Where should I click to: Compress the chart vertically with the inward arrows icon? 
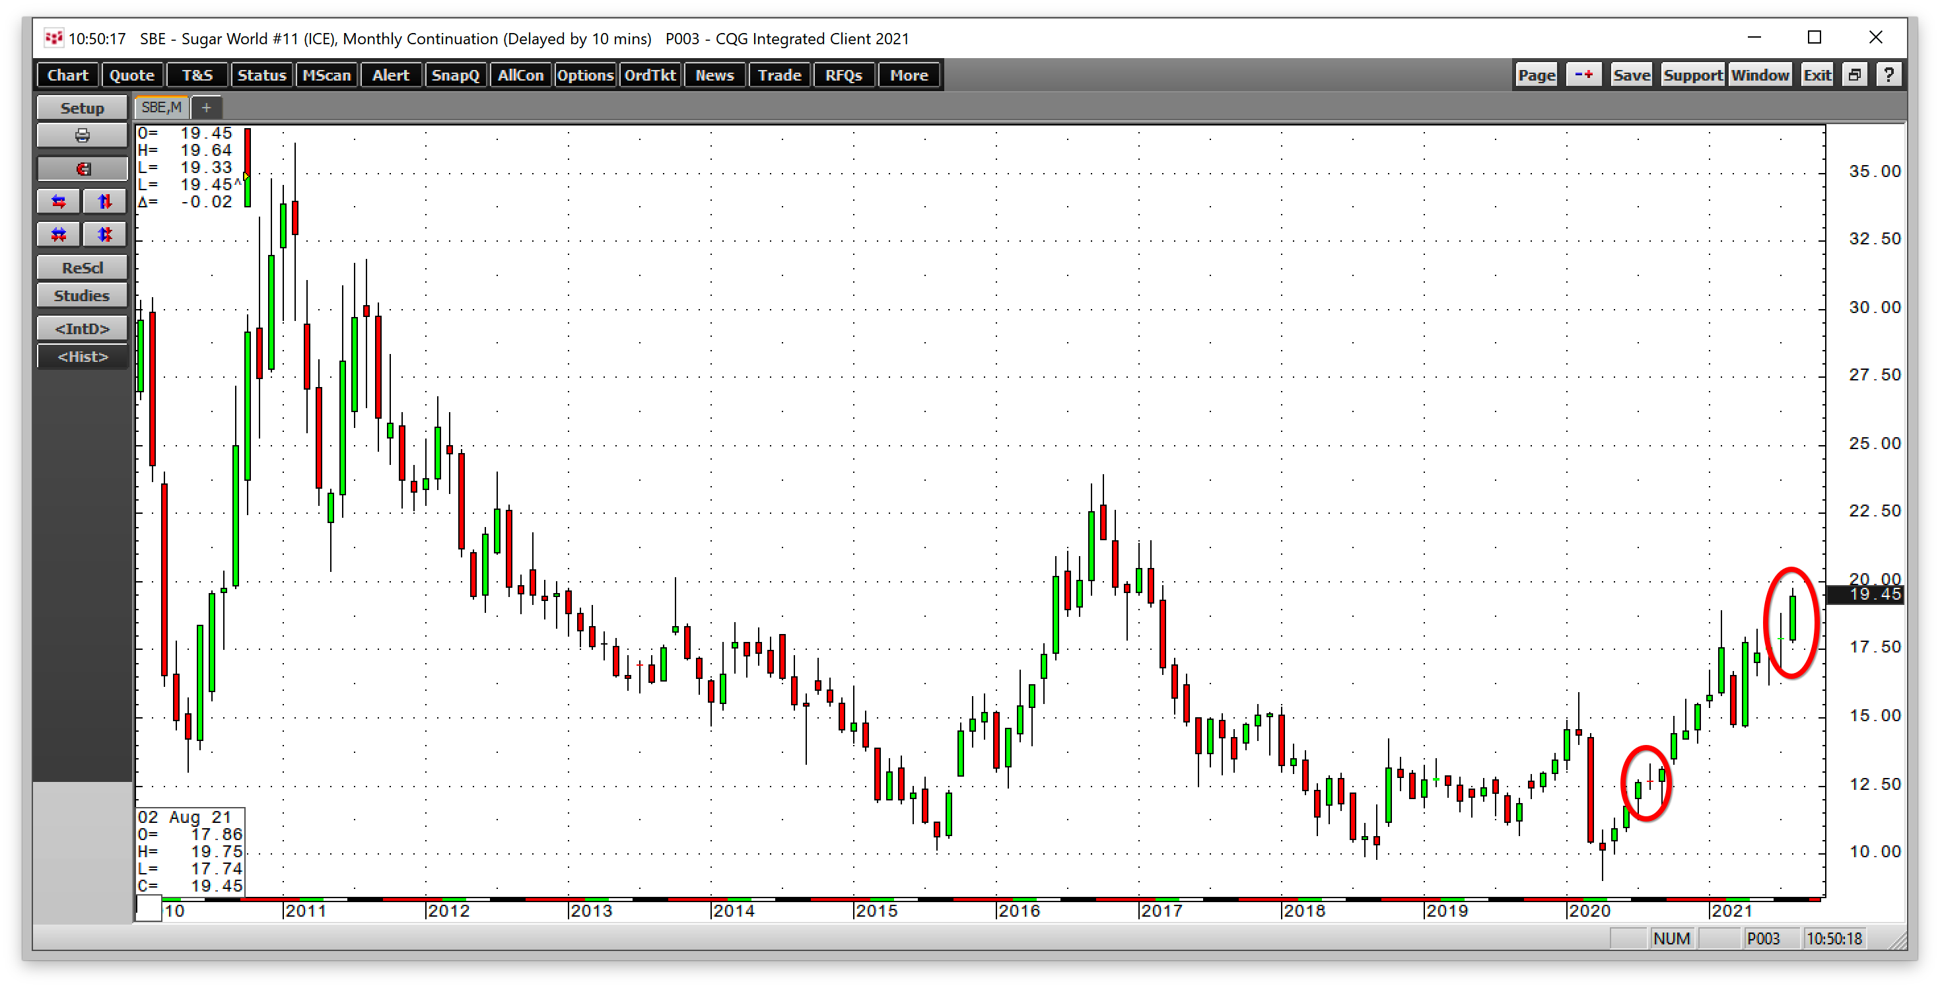105,235
